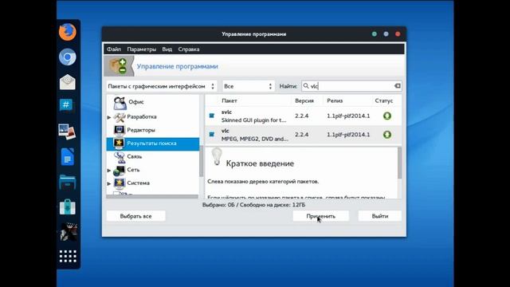Click the Выбрать все button
Viewport: 510px width, 287px height.
(136, 216)
